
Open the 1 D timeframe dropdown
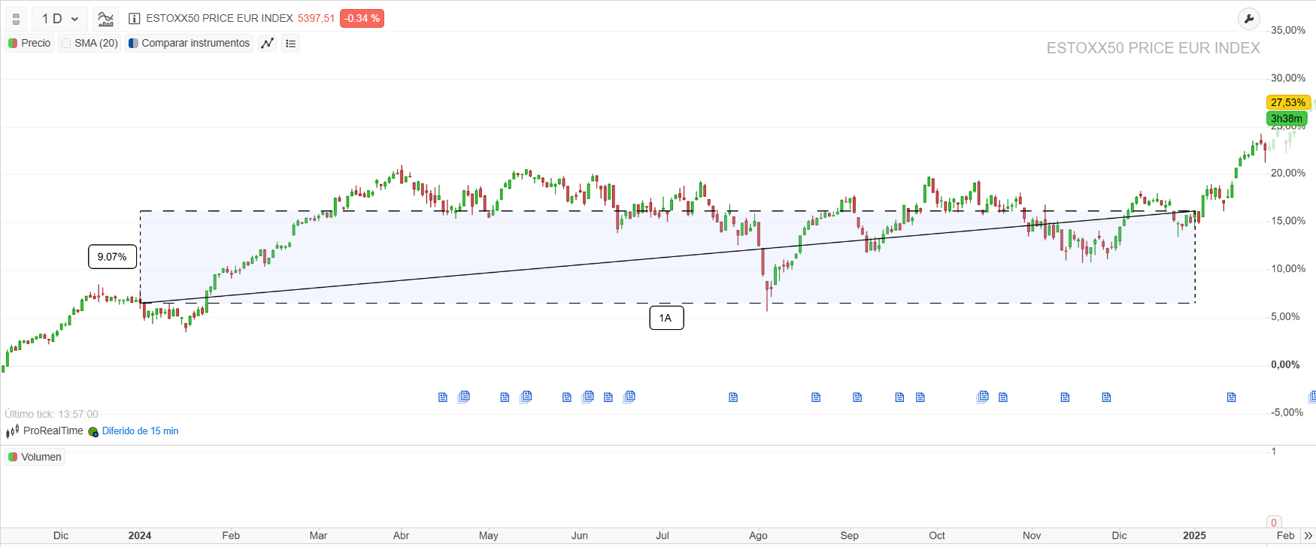[60, 19]
